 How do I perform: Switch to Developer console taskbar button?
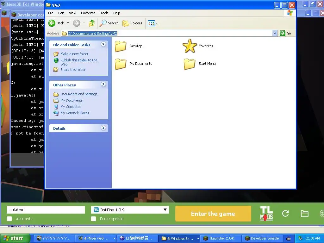click(262, 239)
